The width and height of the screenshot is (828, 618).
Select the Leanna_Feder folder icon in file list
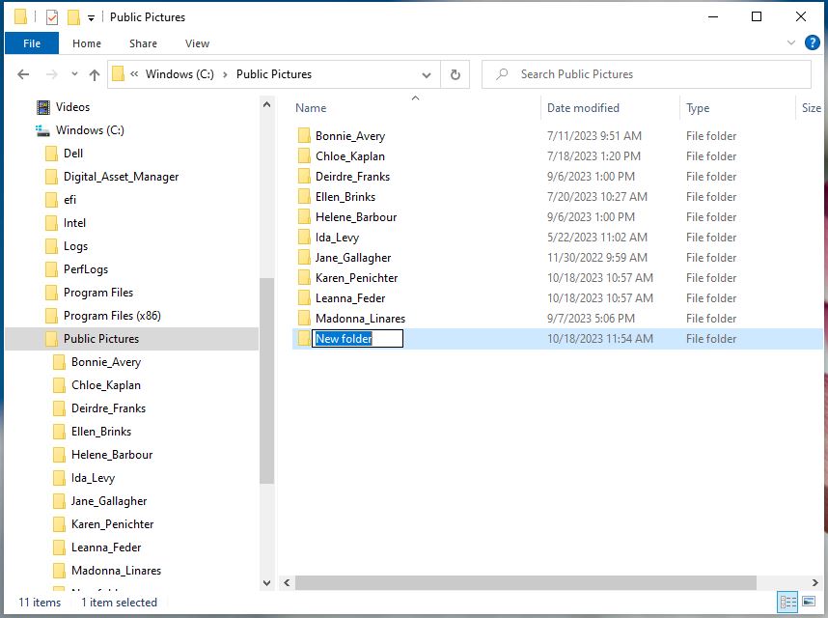click(x=304, y=298)
